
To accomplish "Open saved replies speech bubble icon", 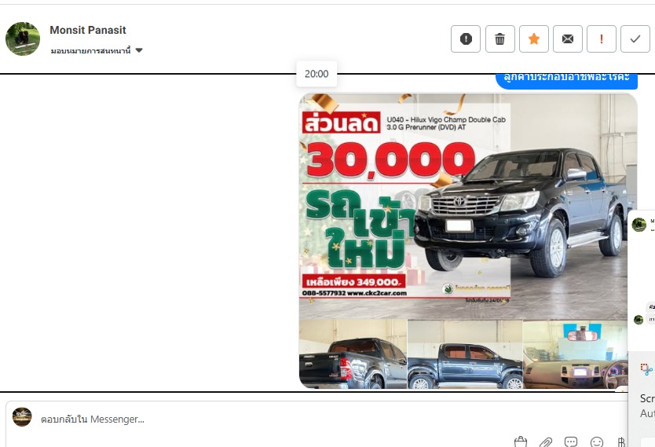I will [571, 442].
